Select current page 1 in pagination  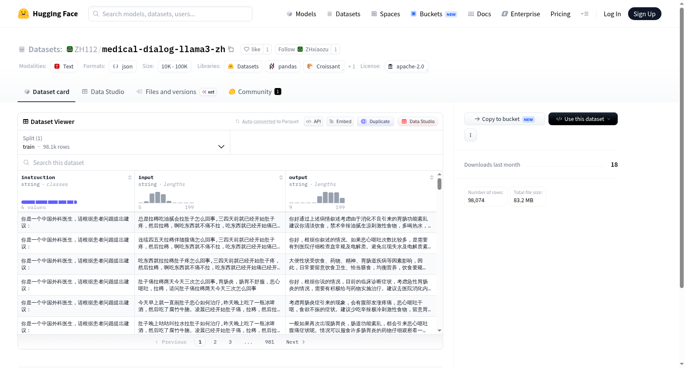(200, 342)
